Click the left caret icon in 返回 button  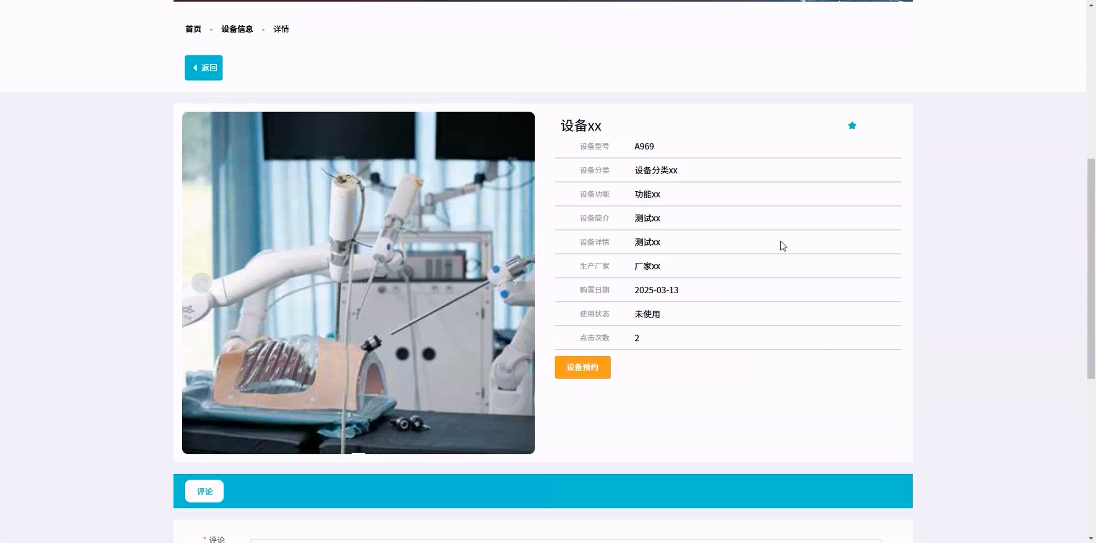195,68
